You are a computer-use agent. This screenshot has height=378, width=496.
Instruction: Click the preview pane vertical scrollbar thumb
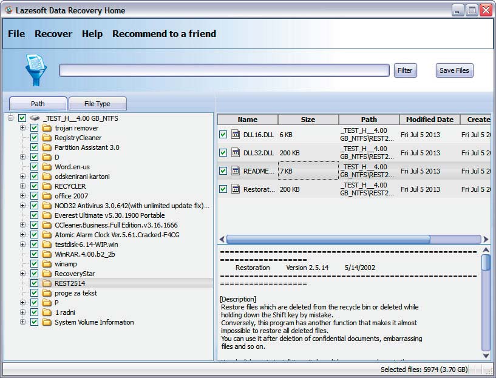(486, 262)
